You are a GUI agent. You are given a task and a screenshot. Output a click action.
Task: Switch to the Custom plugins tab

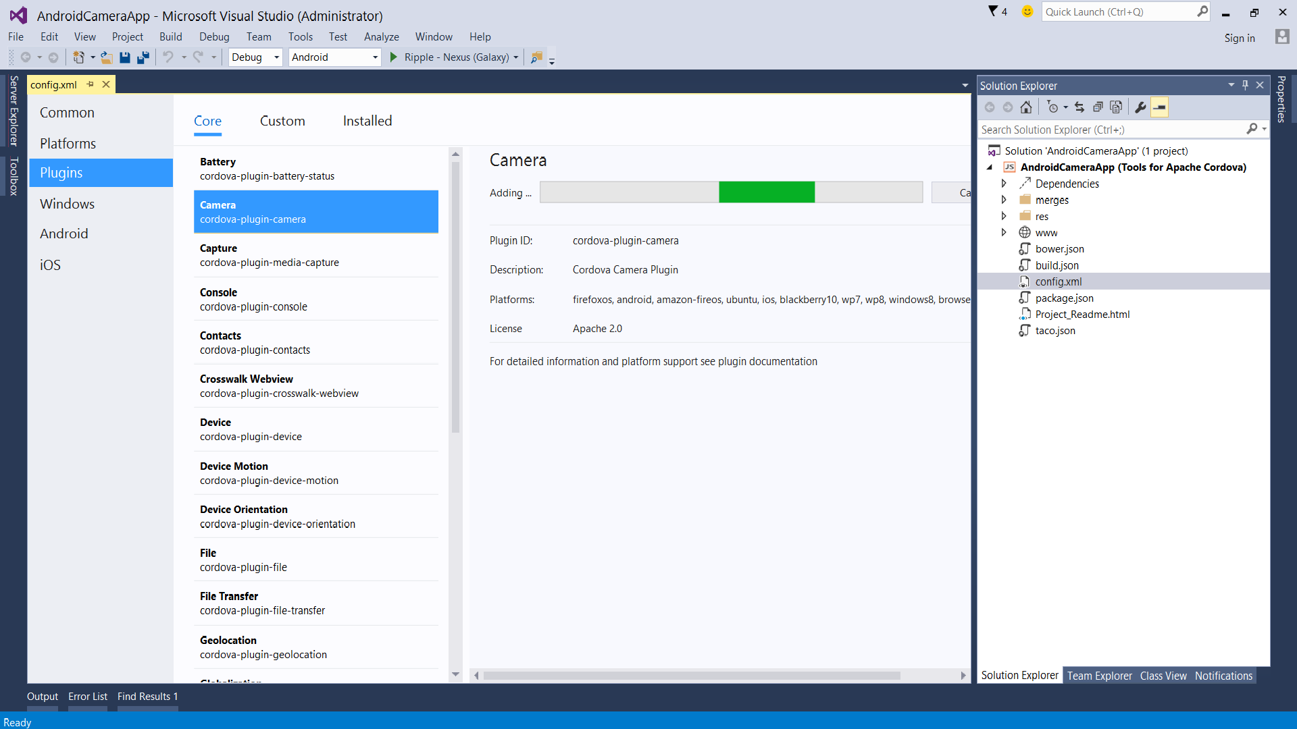click(x=282, y=121)
